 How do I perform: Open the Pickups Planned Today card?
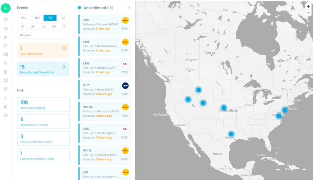pyautogui.click(x=43, y=139)
